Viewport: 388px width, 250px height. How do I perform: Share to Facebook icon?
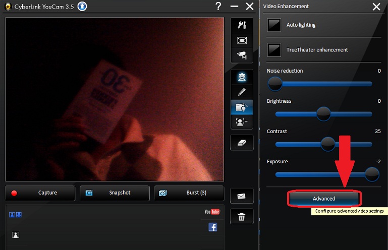pyautogui.click(x=213, y=227)
